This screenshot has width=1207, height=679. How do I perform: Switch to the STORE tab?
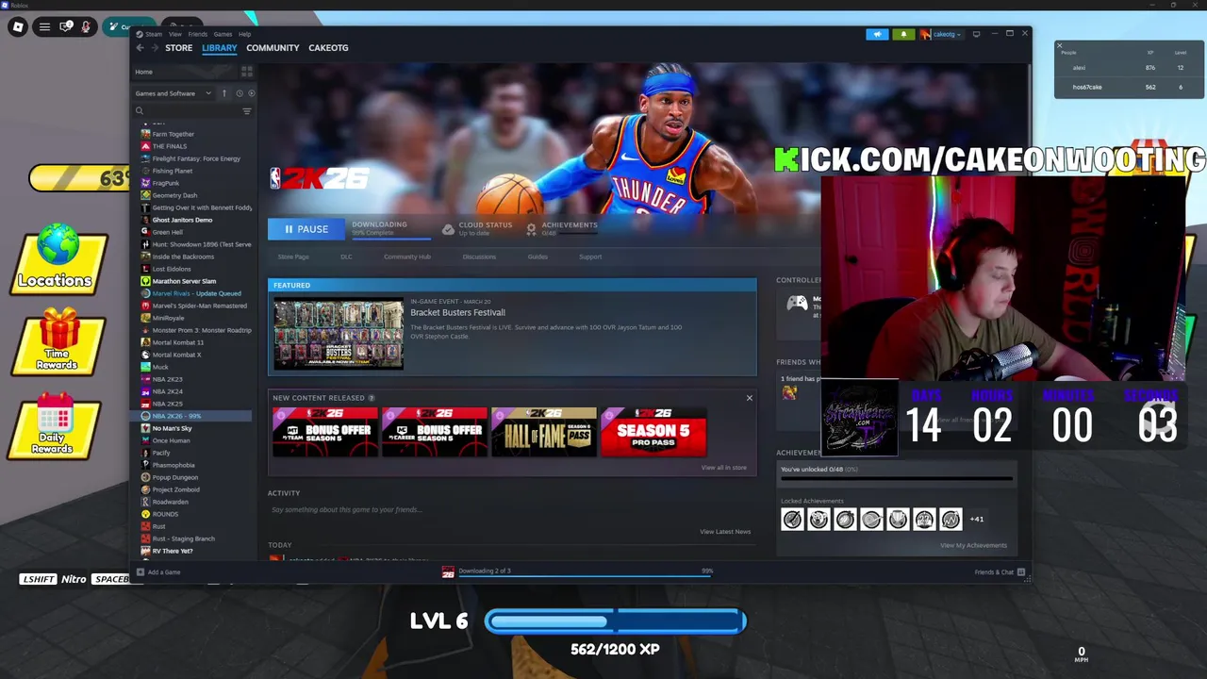point(179,47)
